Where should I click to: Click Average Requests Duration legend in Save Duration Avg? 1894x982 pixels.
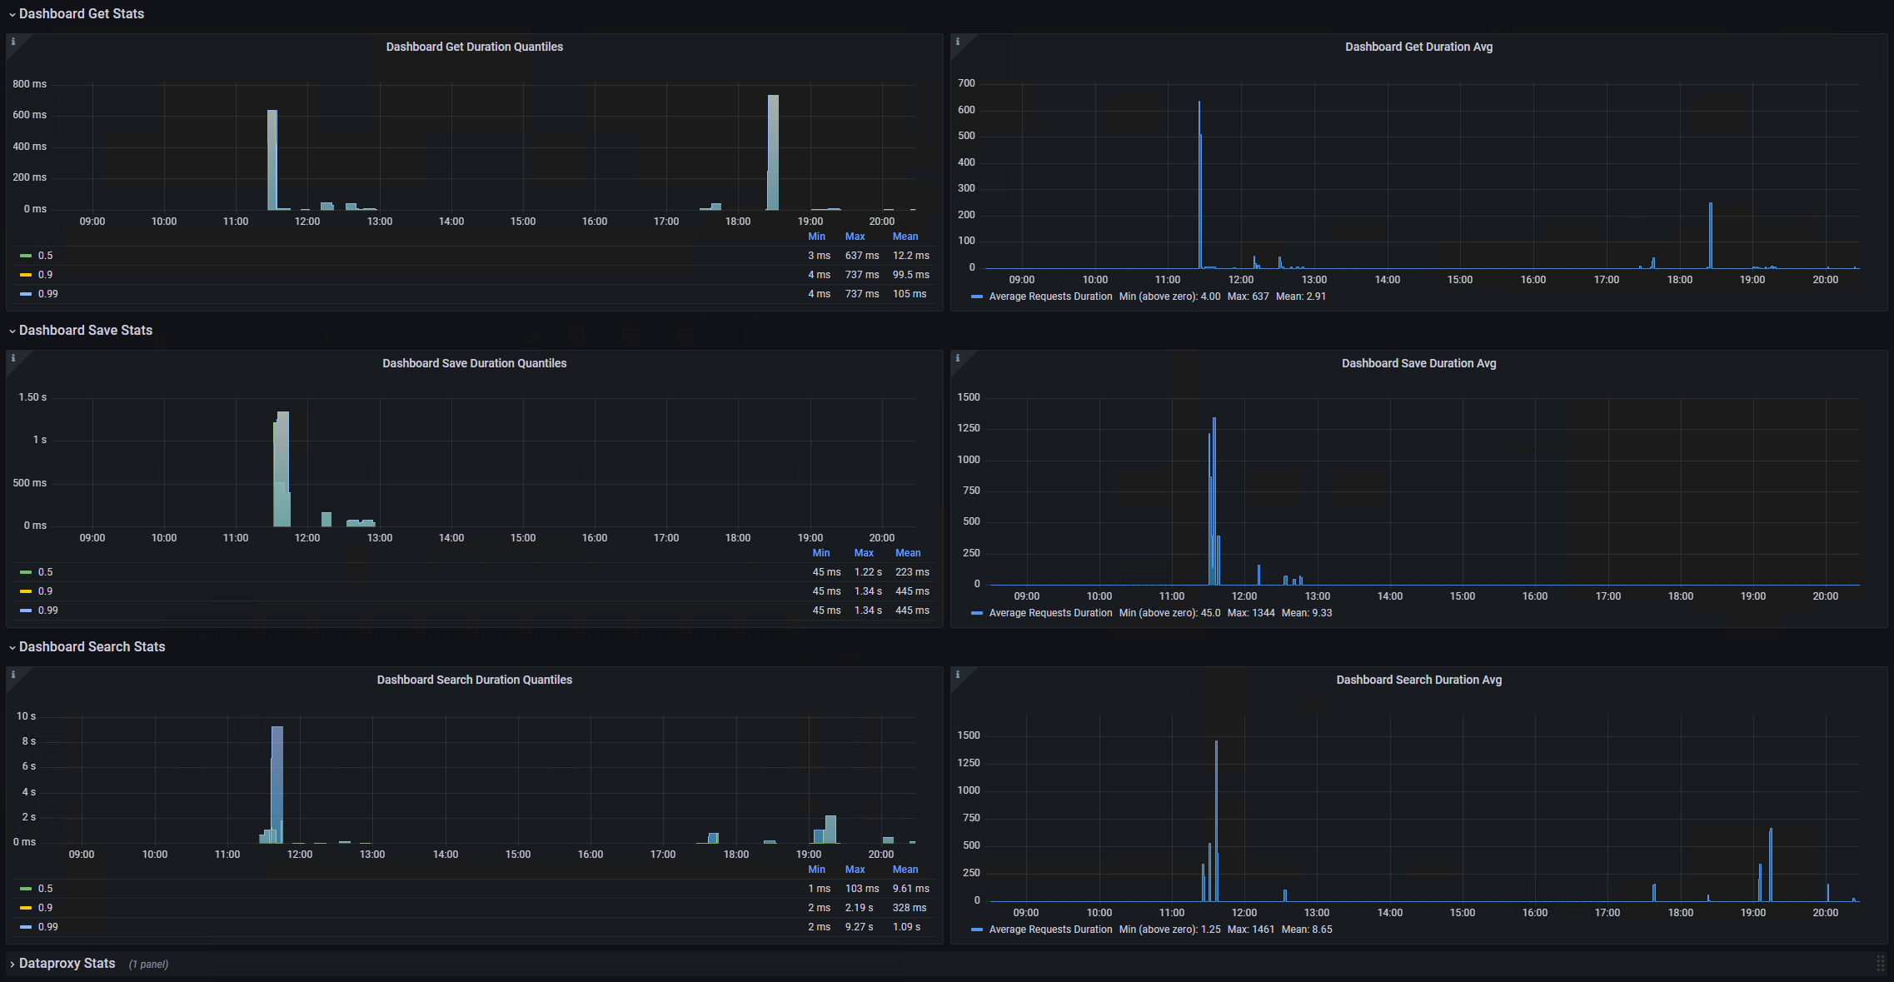click(1049, 613)
